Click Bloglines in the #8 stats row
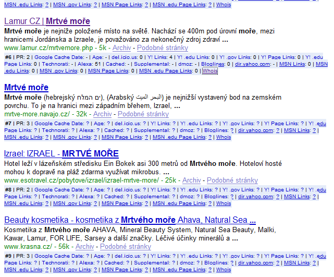The width and height of the screenshot is (334, 277). click(216, 197)
